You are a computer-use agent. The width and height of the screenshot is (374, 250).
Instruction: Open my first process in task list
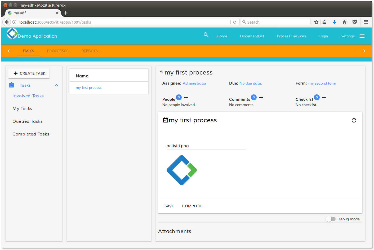click(x=89, y=88)
